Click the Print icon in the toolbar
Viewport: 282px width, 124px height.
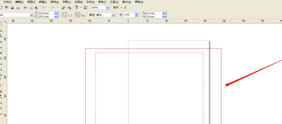(x=18, y=7)
